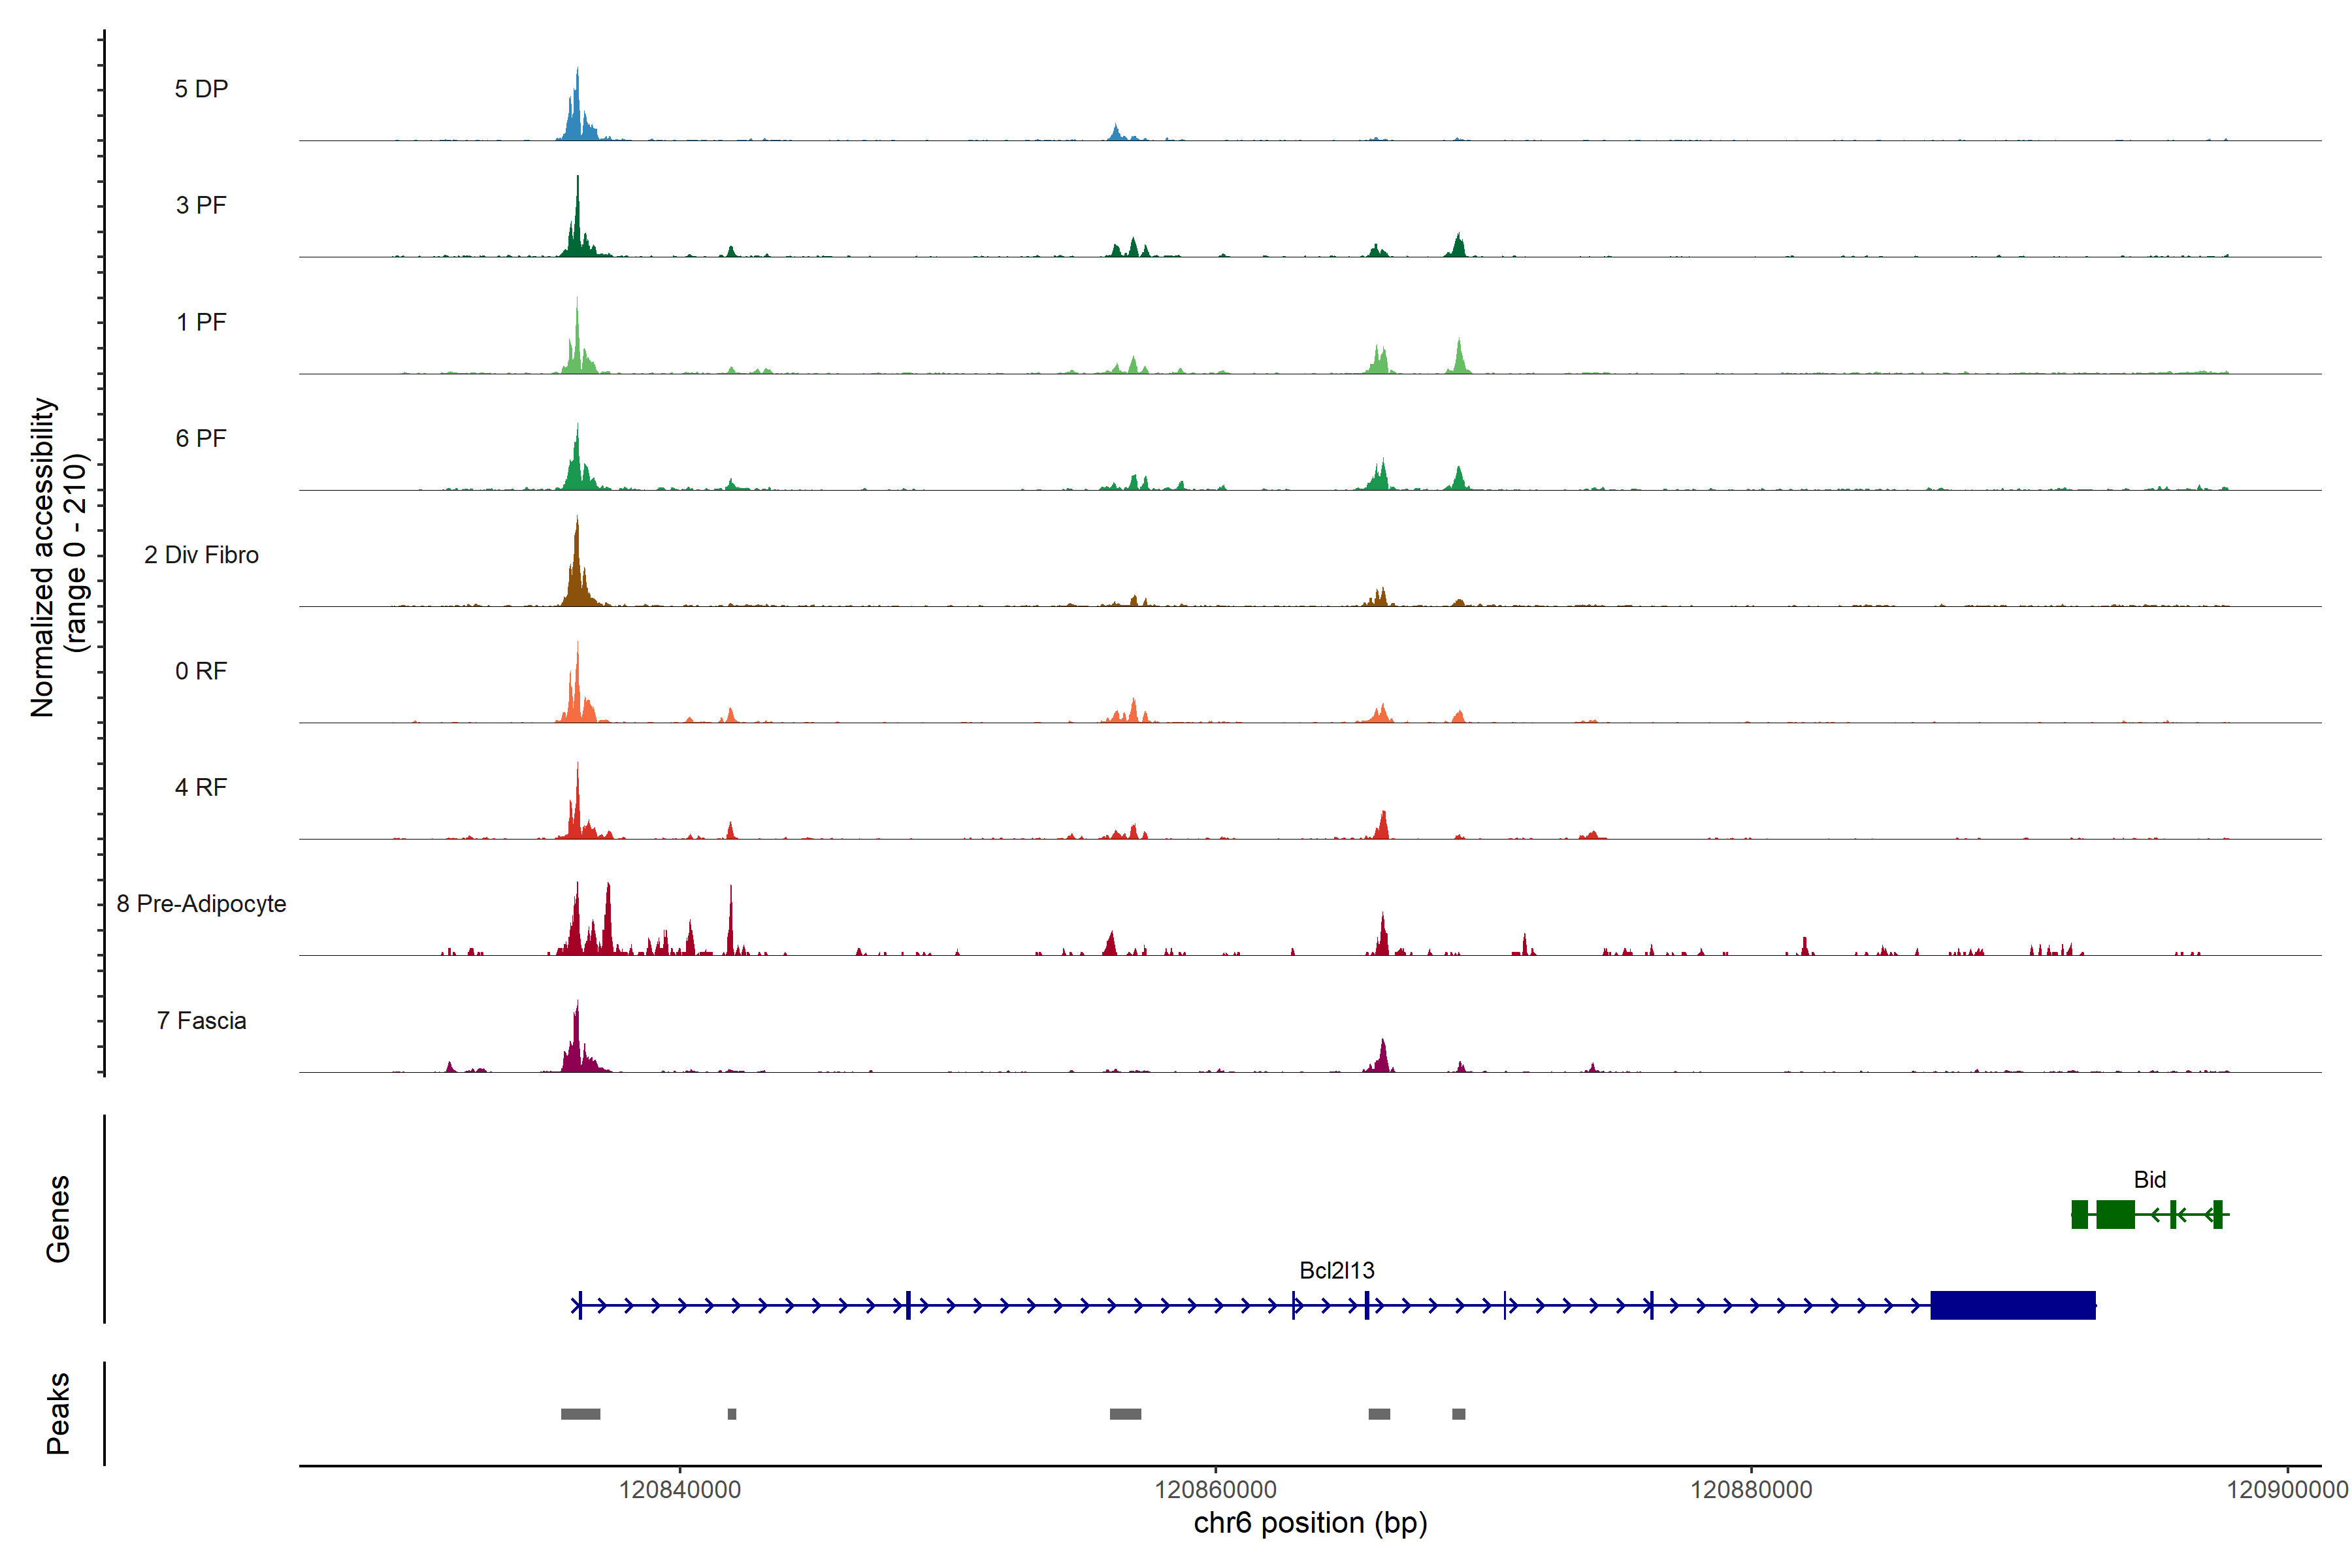Click the 3 PF track label
Screen dimensions: 2352x1568
tap(201, 205)
